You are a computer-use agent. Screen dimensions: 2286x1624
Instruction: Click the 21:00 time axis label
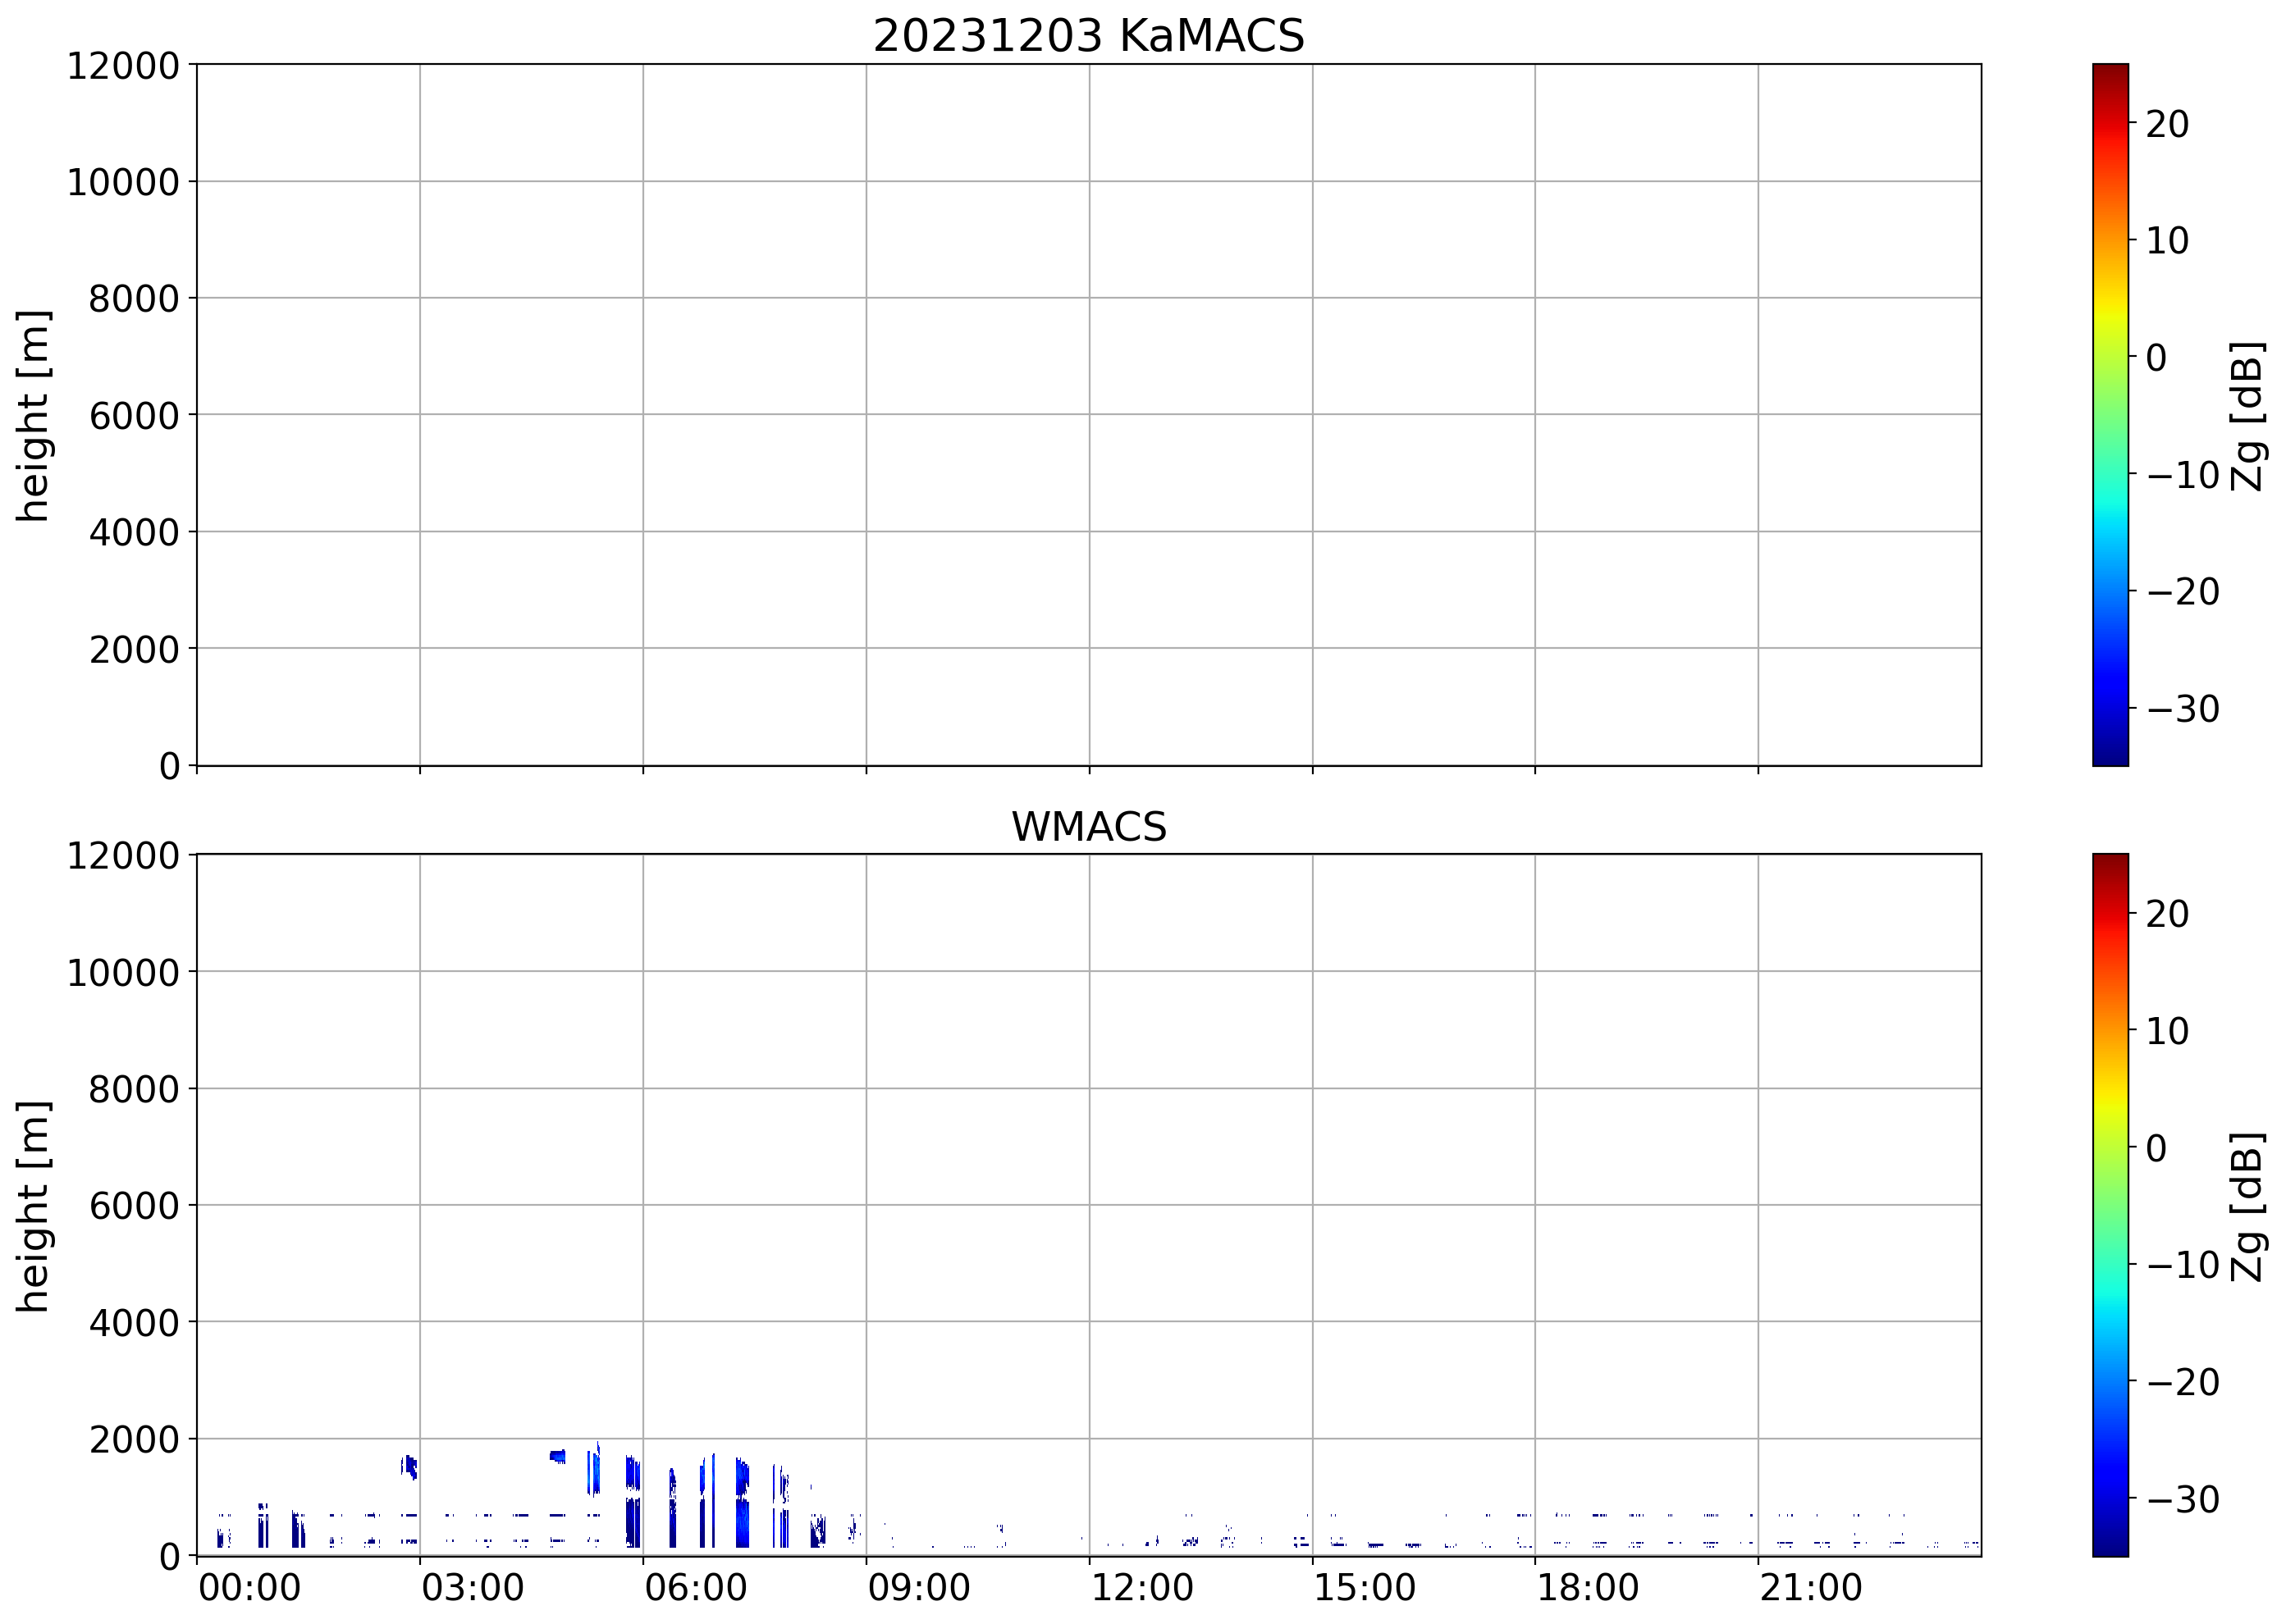1811,1587
